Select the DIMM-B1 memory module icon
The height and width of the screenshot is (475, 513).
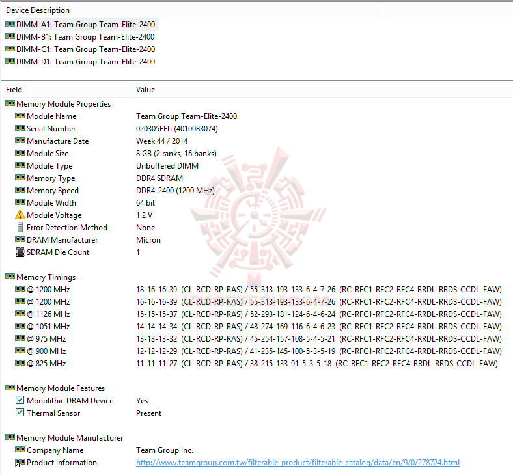[x=10, y=36]
